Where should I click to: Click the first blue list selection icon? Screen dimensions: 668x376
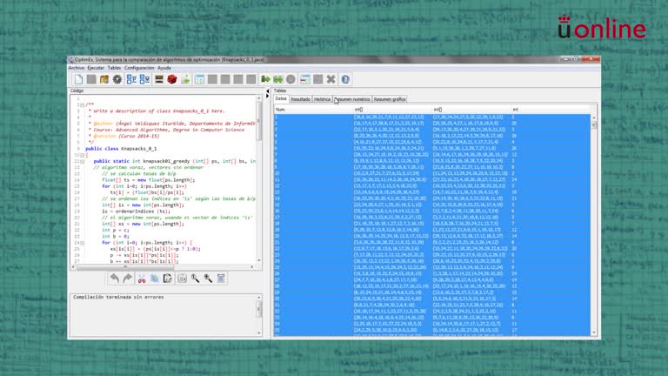pos(131,79)
